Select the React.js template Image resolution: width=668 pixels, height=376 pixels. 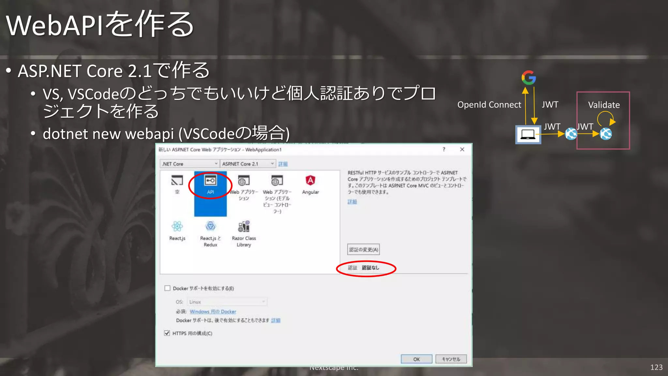[x=177, y=231]
